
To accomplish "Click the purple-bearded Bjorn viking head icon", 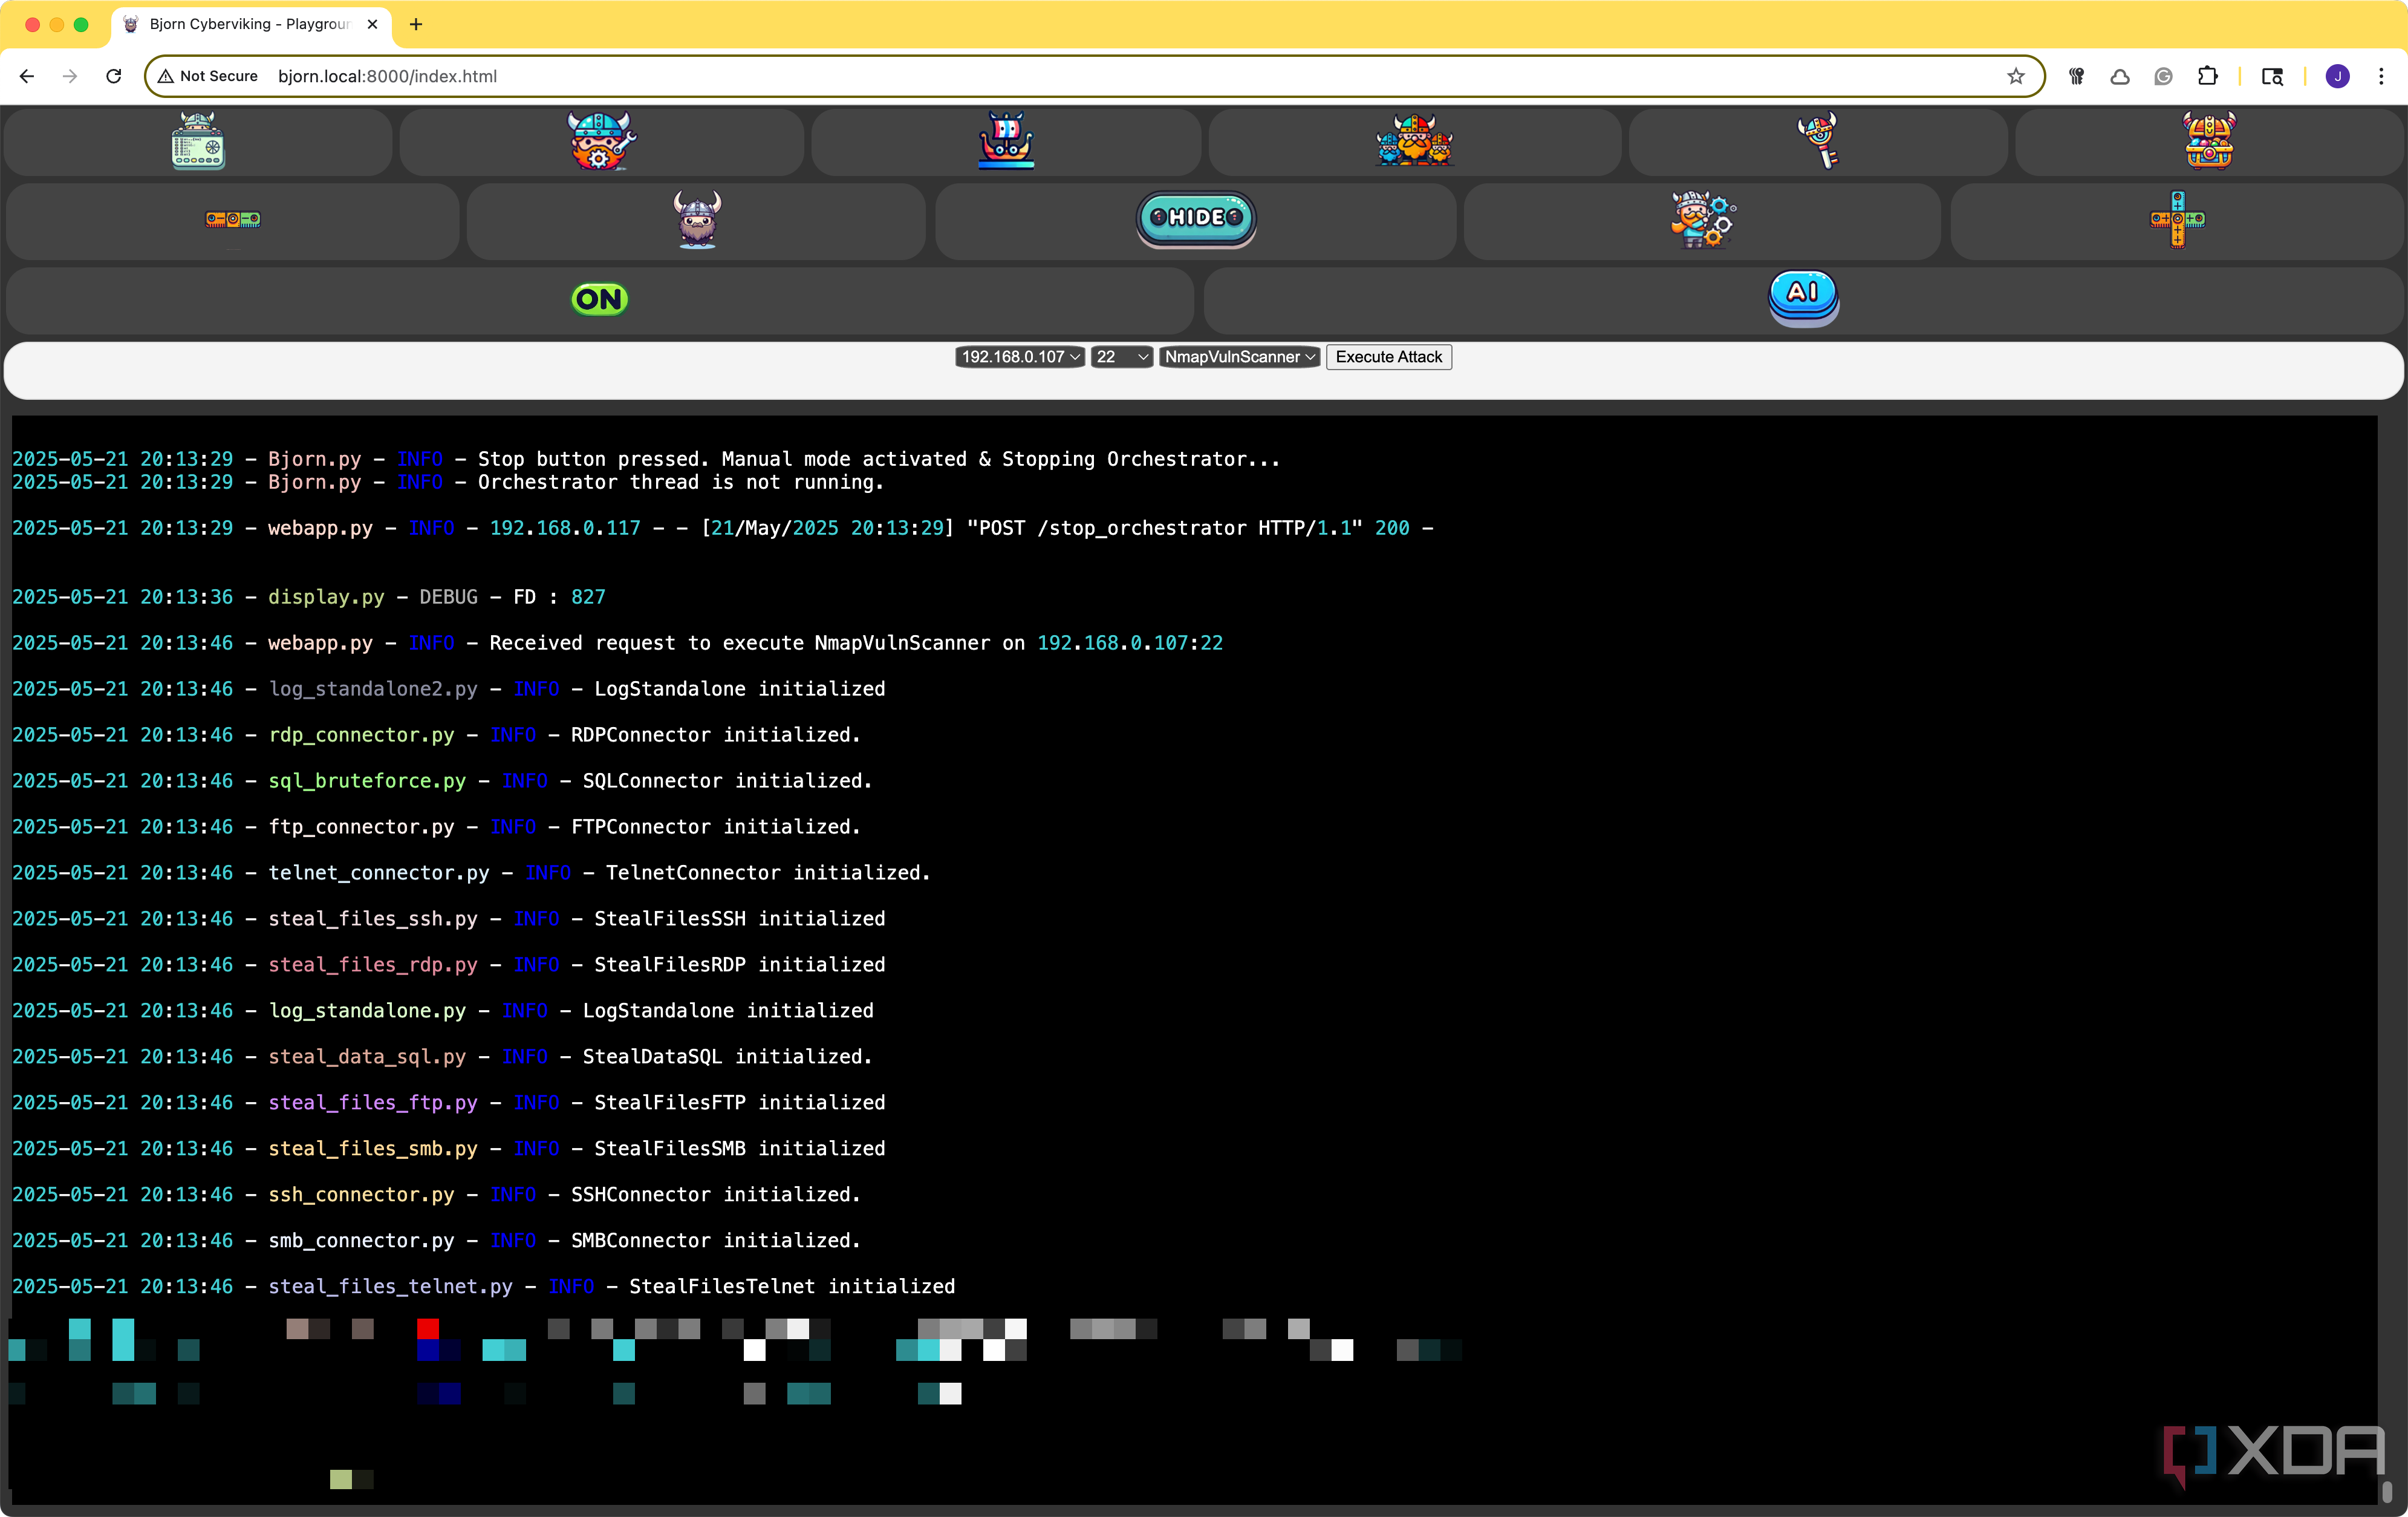I will (697, 219).
